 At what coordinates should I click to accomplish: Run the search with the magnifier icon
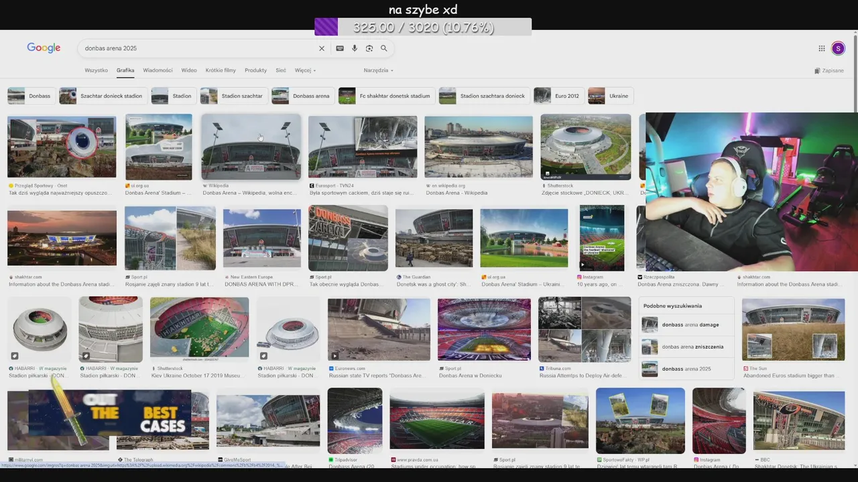pyautogui.click(x=384, y=48)
